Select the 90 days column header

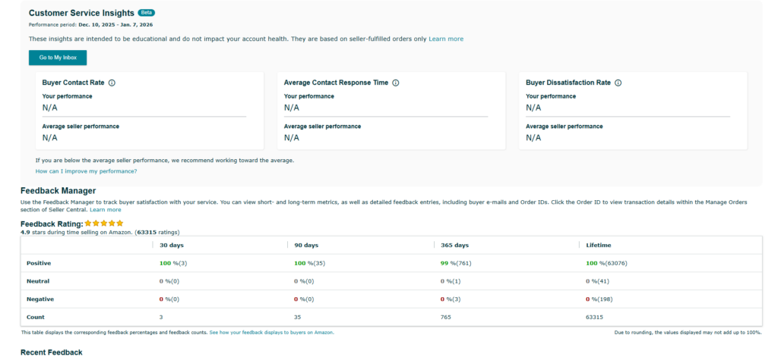[x=305, y=246]
